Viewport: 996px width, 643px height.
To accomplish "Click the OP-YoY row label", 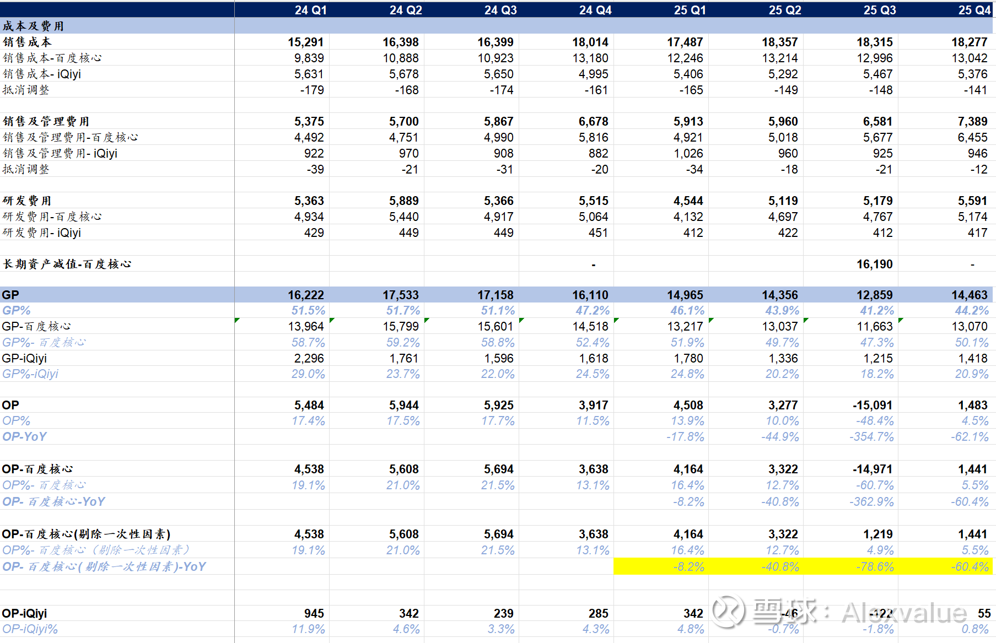I will click(24, 436).
